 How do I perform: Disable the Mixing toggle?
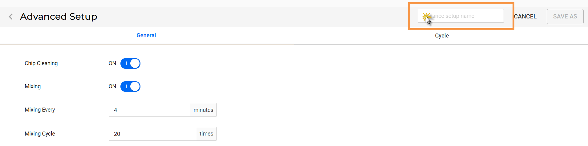(x=130, y=87)
